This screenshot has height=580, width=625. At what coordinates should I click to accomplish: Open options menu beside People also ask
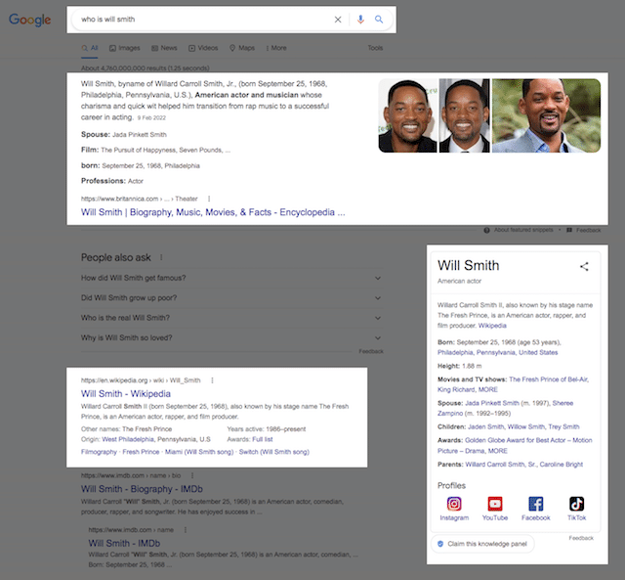point(161,257)
